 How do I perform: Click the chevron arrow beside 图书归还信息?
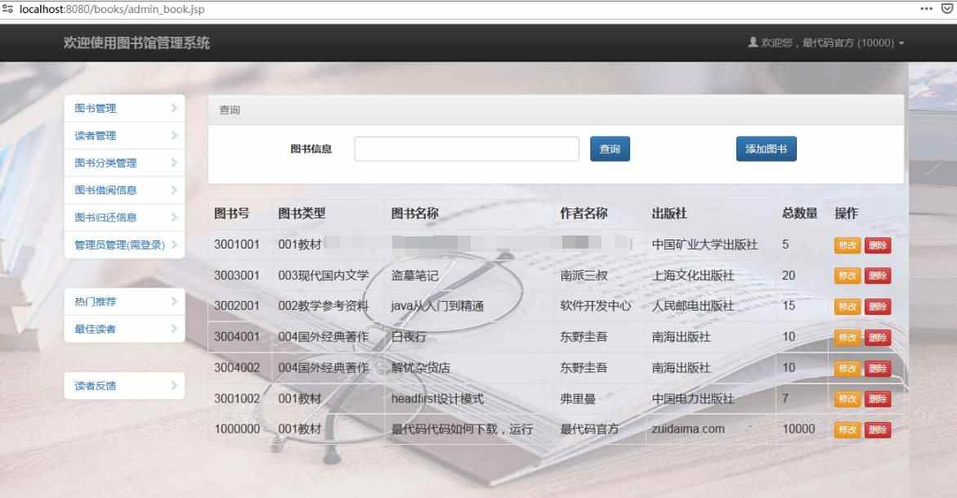click(174, 217)
